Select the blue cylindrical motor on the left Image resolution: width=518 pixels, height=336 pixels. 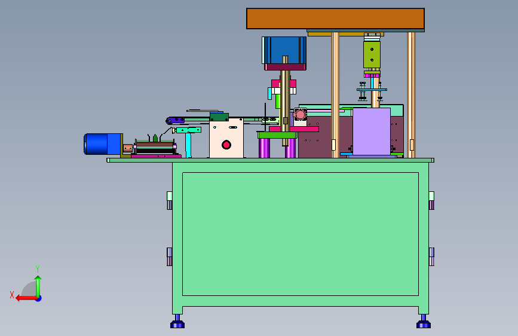click(x=102, y=144)
